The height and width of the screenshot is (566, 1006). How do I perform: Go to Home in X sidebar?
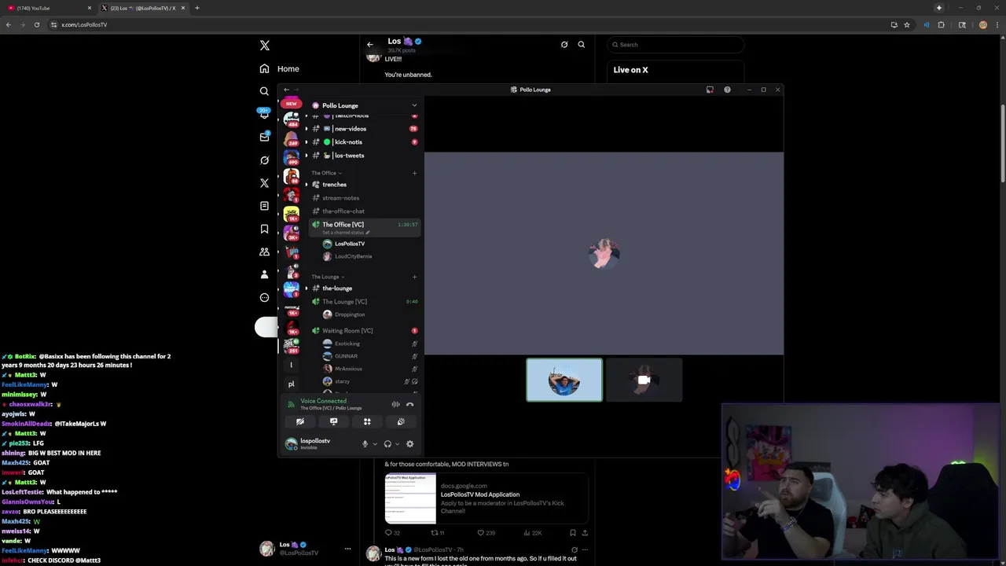click(x=279, y=69)
